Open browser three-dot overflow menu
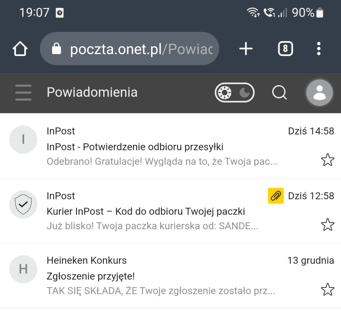 coord(319,49)
